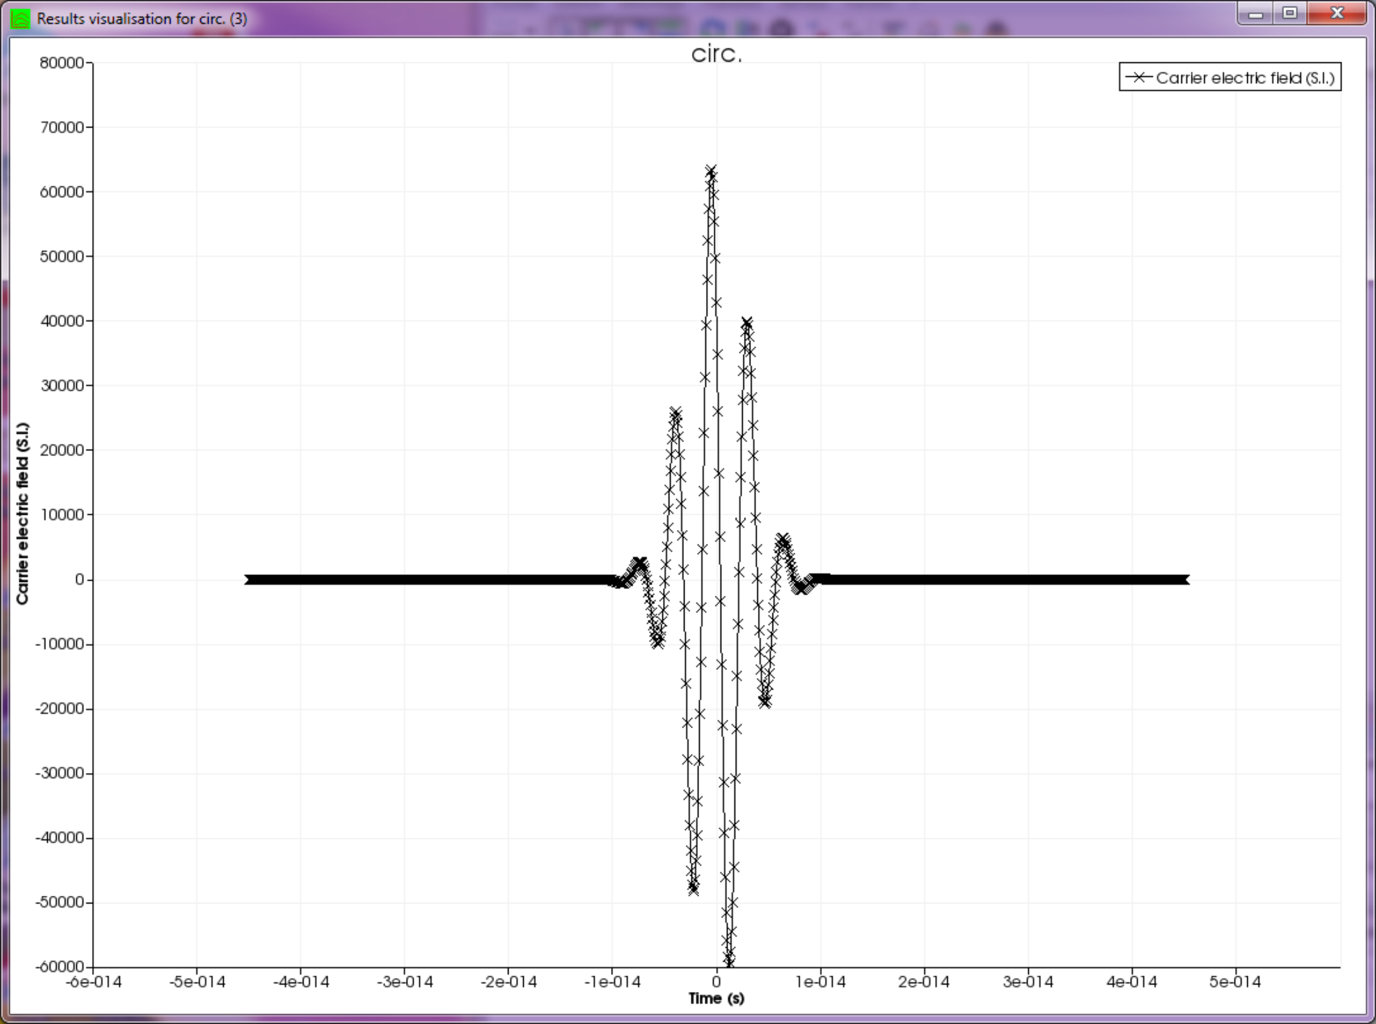
Task: Minimize the Results visualisation window
Action: click(x=1256, y=13)
